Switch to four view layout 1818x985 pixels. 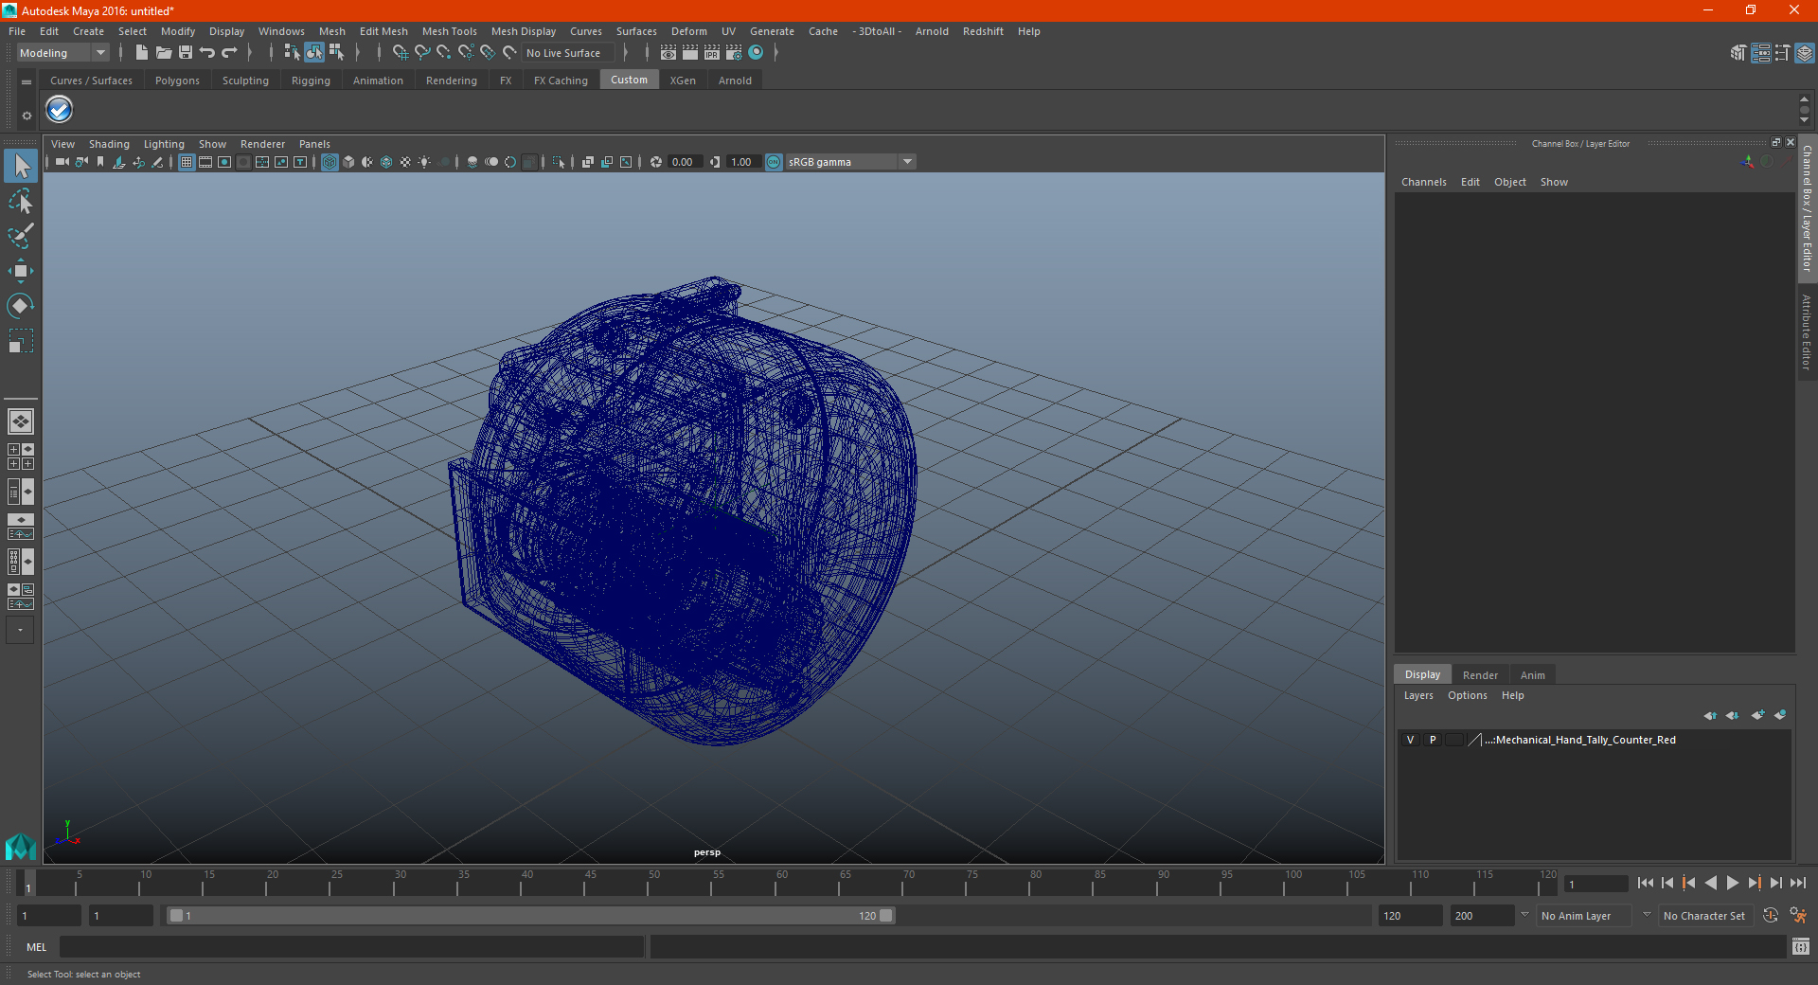pyautogui.click(x=21, y=457)
